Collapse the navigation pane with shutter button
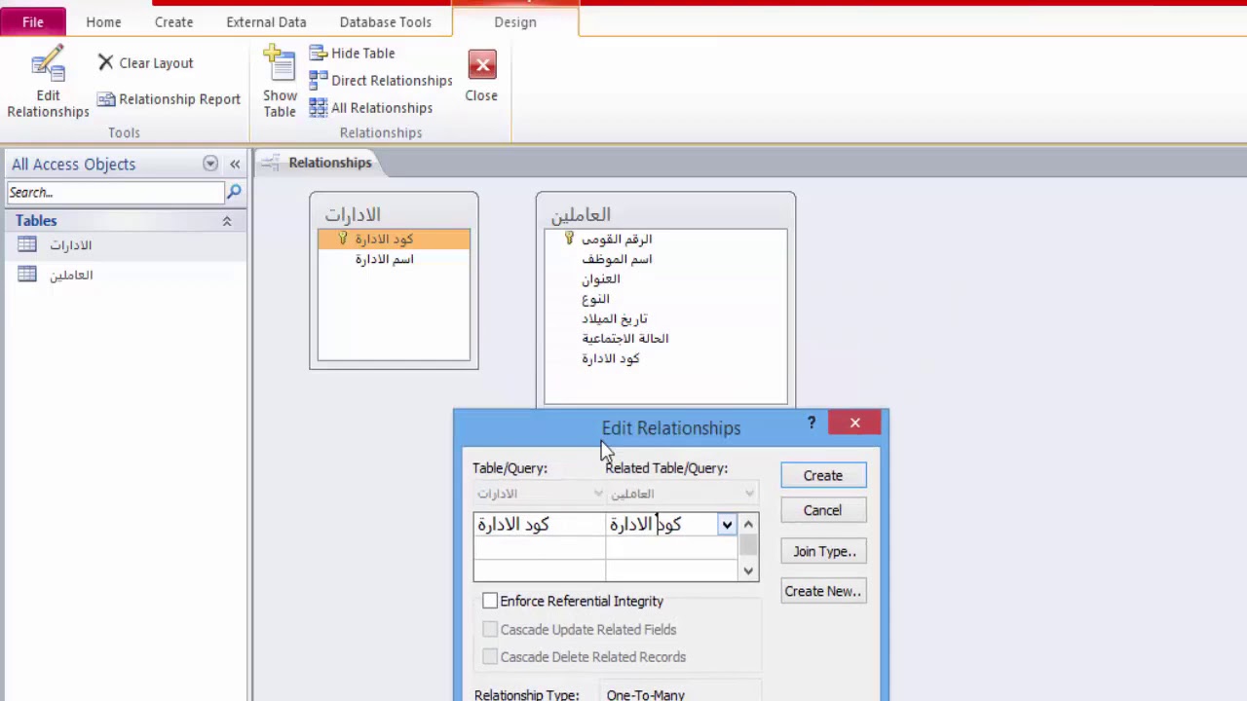Image resolution: width=1247 pixels, height=701 pixels. click(x=235, y=164)
